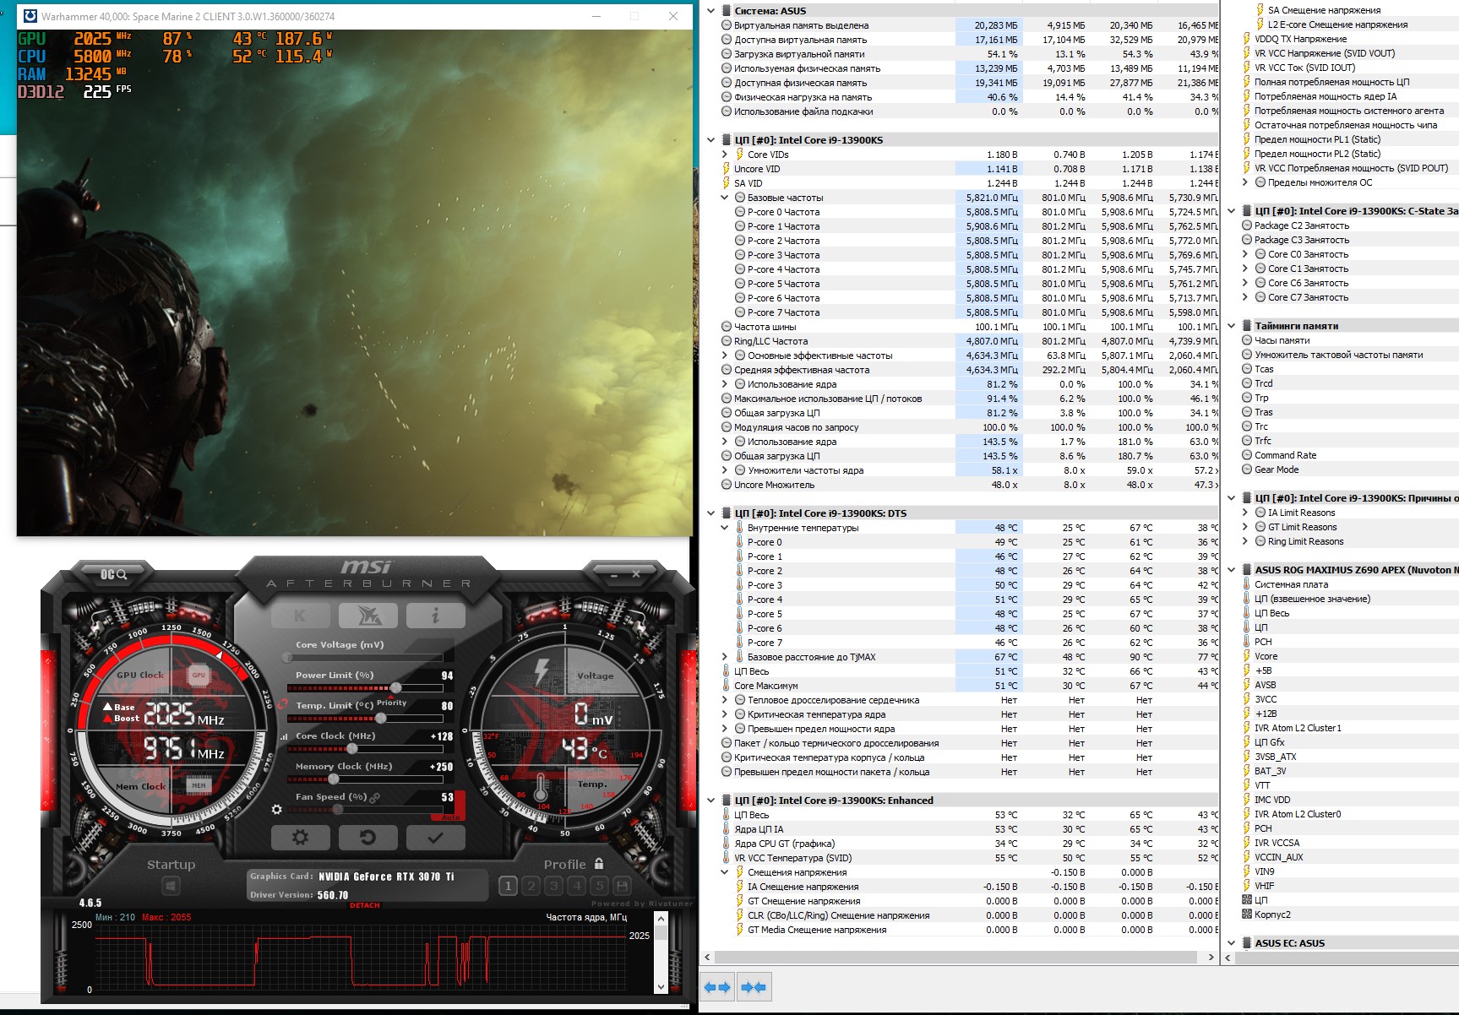Screen dimensions: 1459x1015
Task: Select Afterburner profile slot 2
Action: (x=531, y=886)
